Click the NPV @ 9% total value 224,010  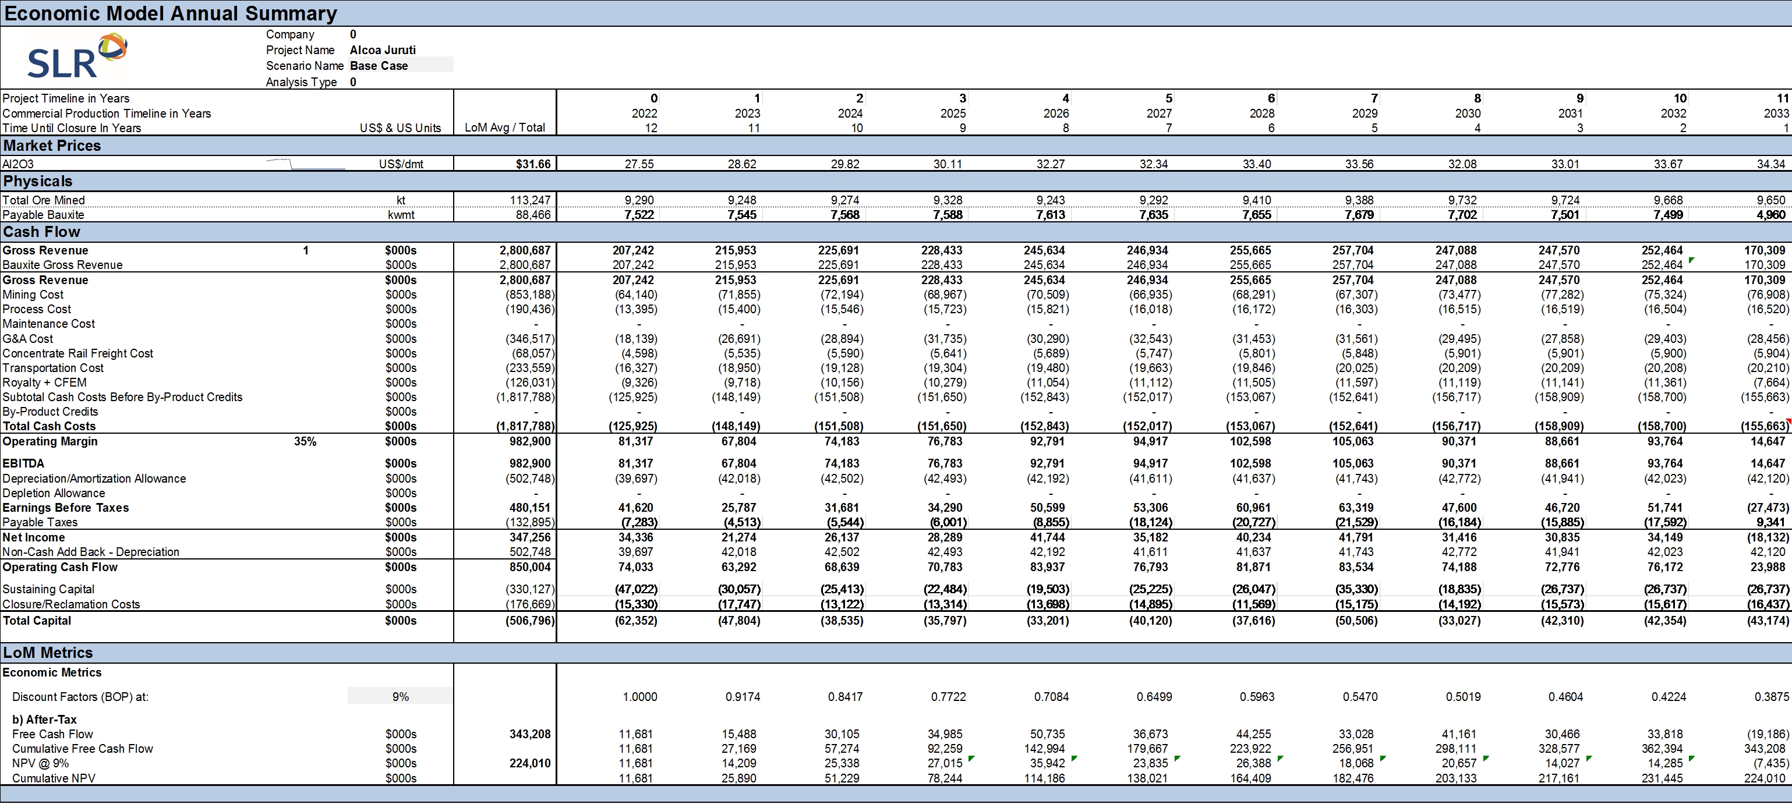pos(529,763)
